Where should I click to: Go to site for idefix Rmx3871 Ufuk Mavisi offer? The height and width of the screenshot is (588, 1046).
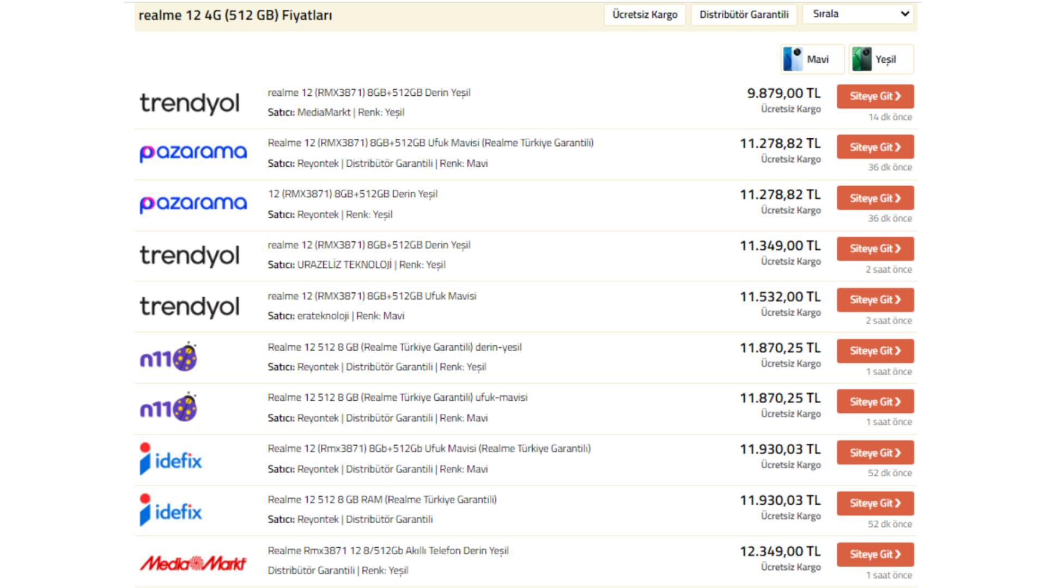[x=875, y=453]
